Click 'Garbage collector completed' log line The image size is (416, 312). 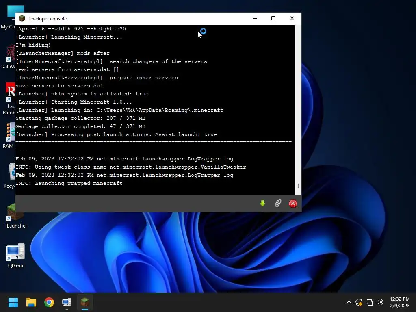point(80,126)
